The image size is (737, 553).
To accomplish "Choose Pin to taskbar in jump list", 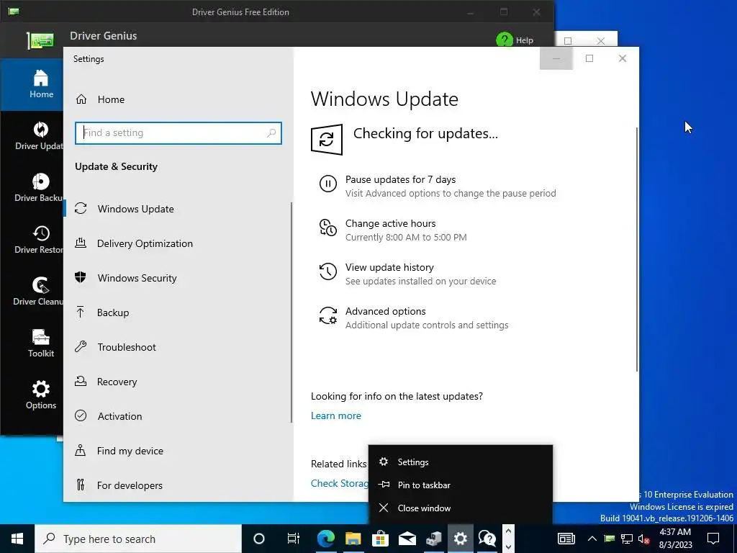I will (x=460, y=485).
